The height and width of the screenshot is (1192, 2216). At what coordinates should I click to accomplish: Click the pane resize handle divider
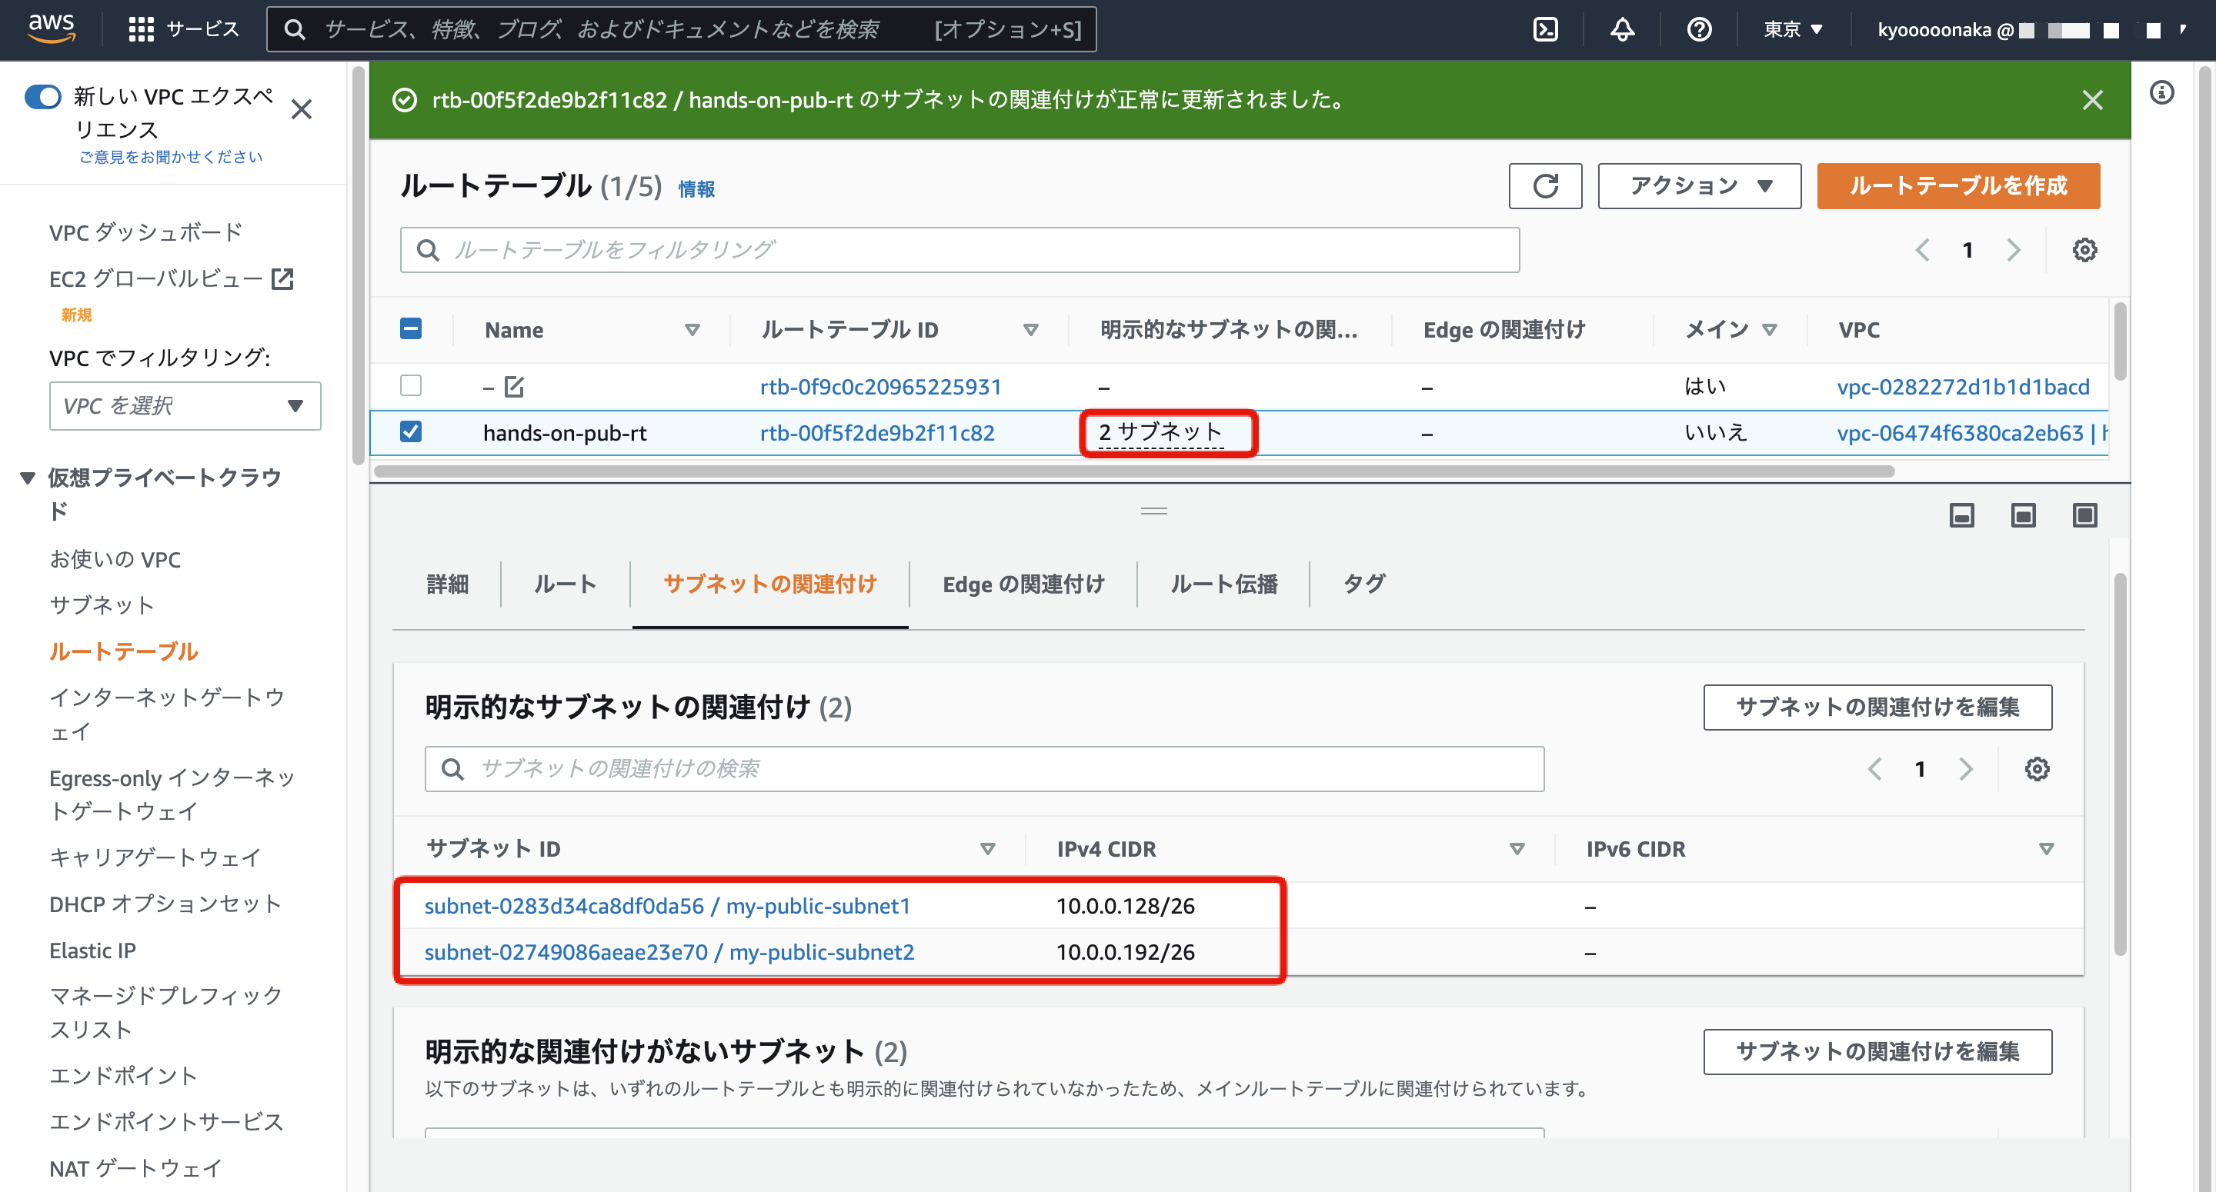click(x=1153, y=511)
